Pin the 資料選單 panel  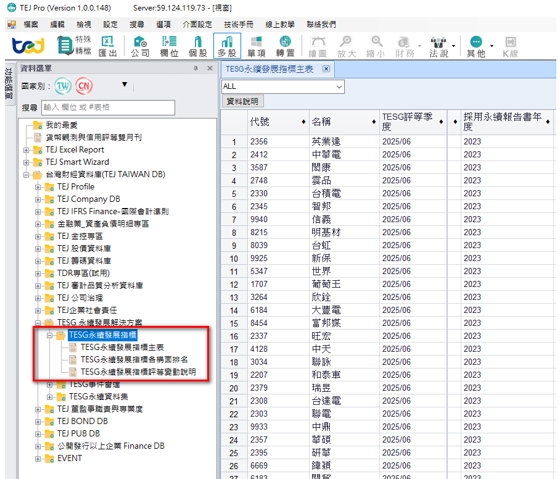pos(196,69)
